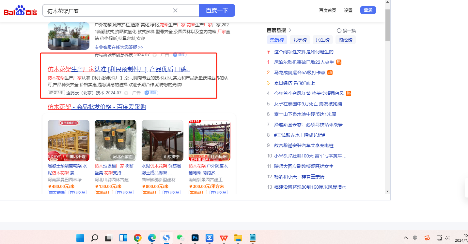Open Google Chrome from taskbar
468x244 pixels.
(x=137, y=238)
